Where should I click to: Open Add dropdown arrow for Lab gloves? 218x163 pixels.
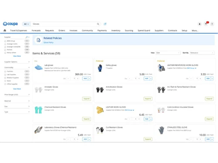pos(89,79)
